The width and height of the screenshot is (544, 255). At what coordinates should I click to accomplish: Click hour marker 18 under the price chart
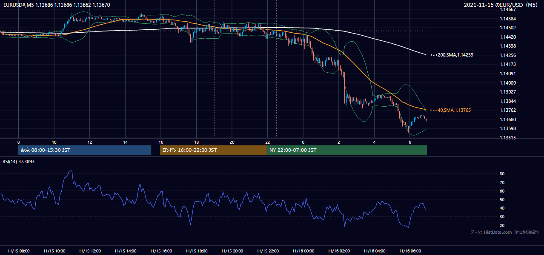[196, 142]
